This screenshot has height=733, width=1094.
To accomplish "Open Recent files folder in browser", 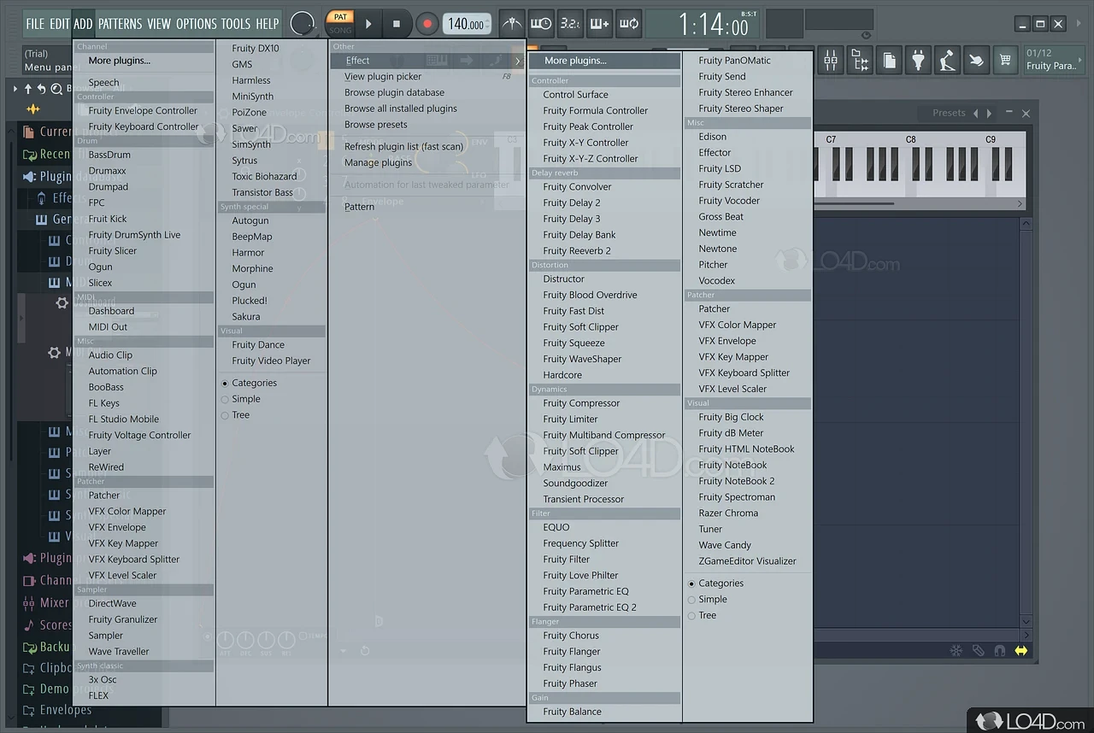I will [29, 154].
